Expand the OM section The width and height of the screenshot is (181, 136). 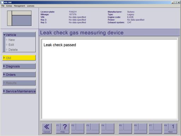19,58
